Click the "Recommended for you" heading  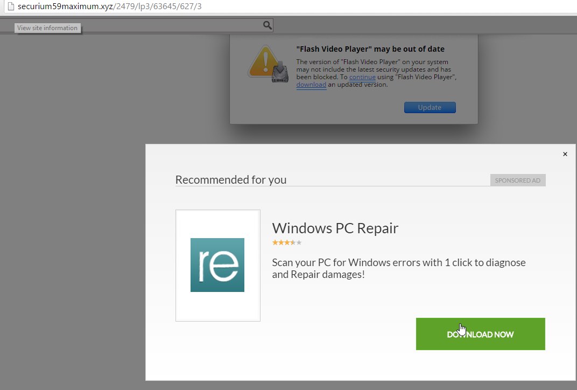pos(231,180)
